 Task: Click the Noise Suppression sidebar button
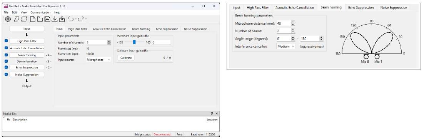point(27,75)
